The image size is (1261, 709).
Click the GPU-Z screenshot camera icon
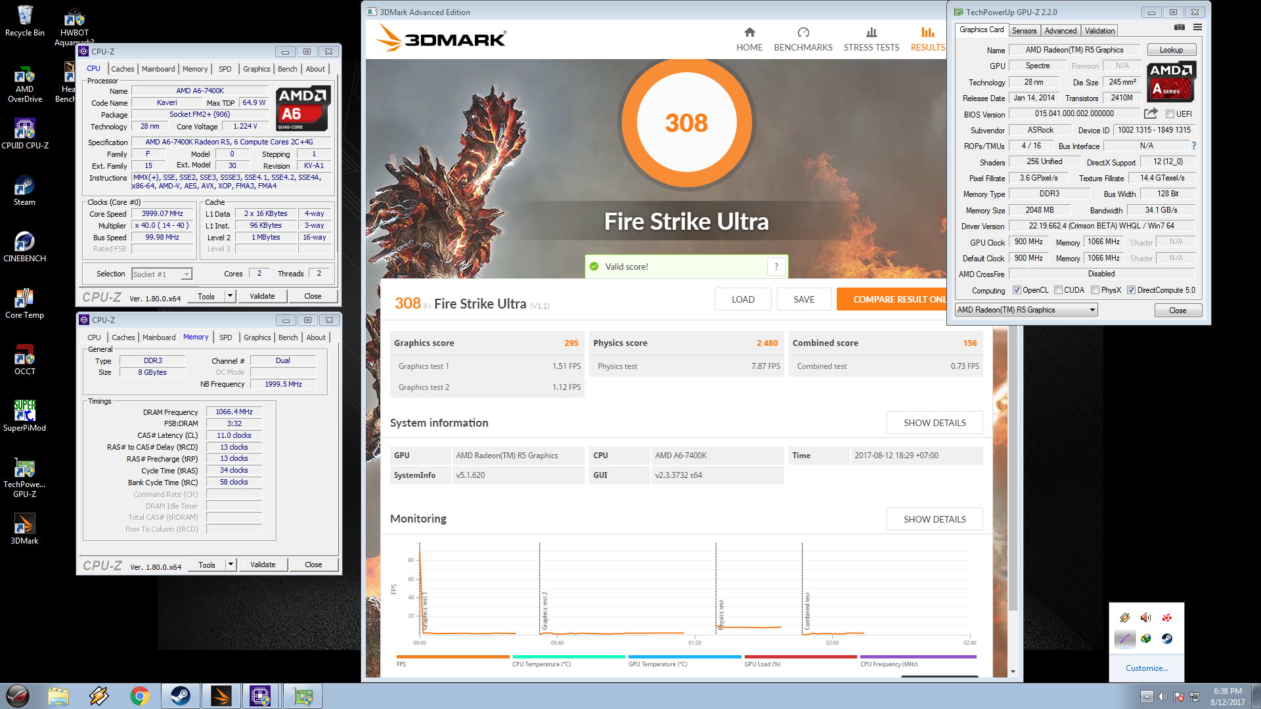pyautogui.click(x=1180, y=28)
